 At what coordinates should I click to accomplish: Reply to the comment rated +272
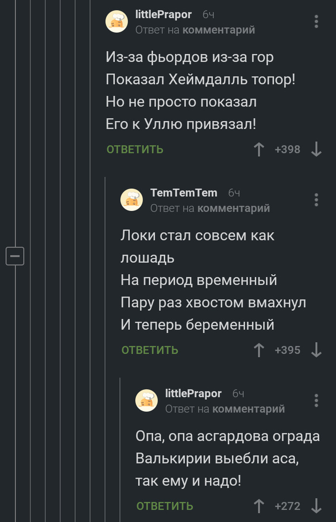165,506
